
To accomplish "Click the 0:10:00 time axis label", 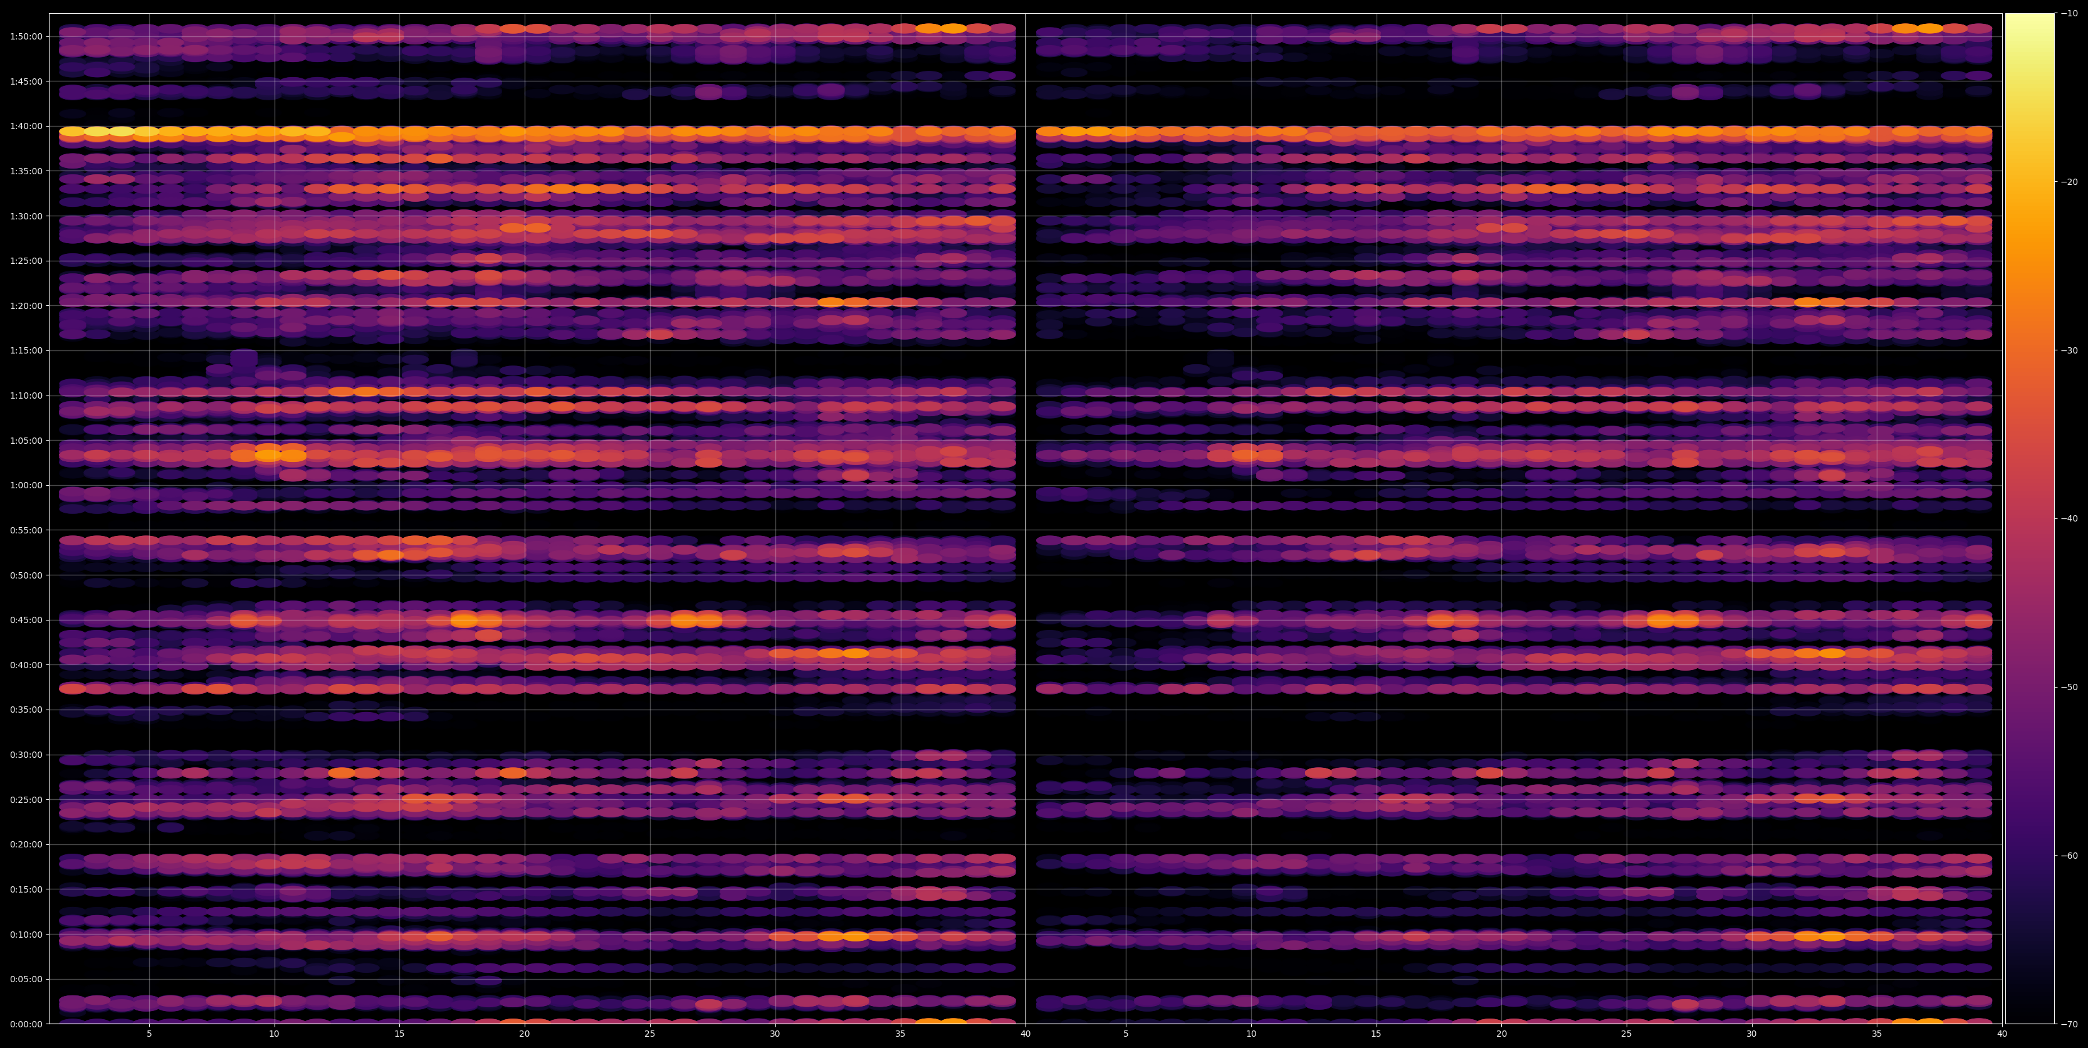I will pyautogui.click(x=27, y=934).
